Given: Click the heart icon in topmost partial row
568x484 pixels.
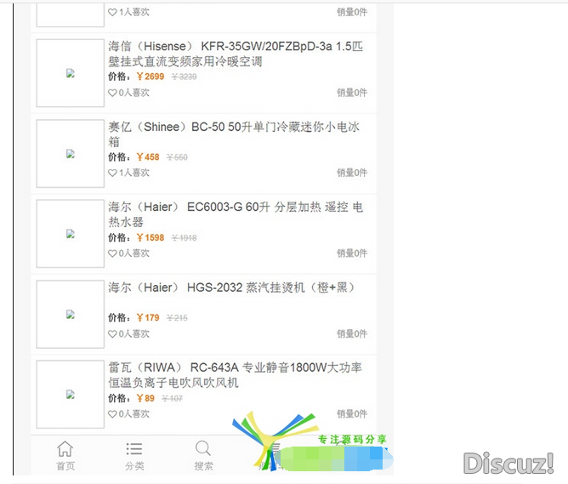Looking at the screenshot, I should click(112, 12).
